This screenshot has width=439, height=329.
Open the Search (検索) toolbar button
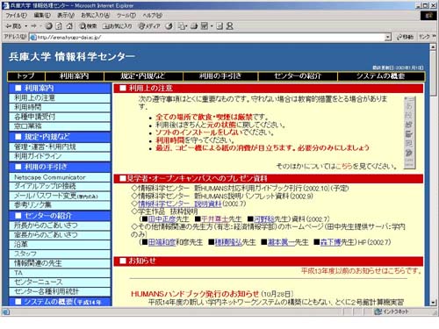[x=89, y=26]
